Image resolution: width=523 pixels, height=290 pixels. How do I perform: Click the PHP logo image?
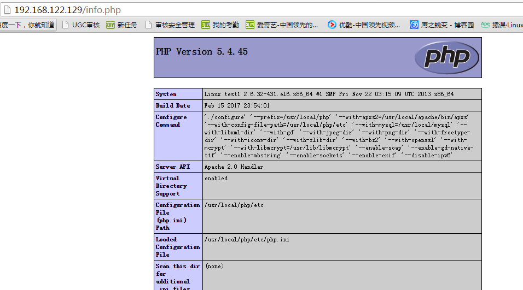pos(446,57)
